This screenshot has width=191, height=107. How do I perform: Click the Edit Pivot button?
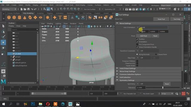pos(144,36)
